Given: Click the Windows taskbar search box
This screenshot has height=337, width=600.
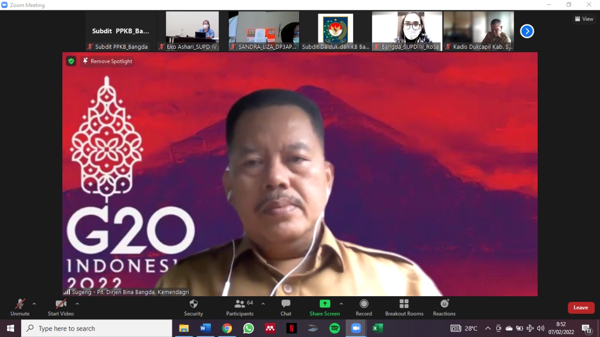Looking at the screenshot, I should 97,329.
